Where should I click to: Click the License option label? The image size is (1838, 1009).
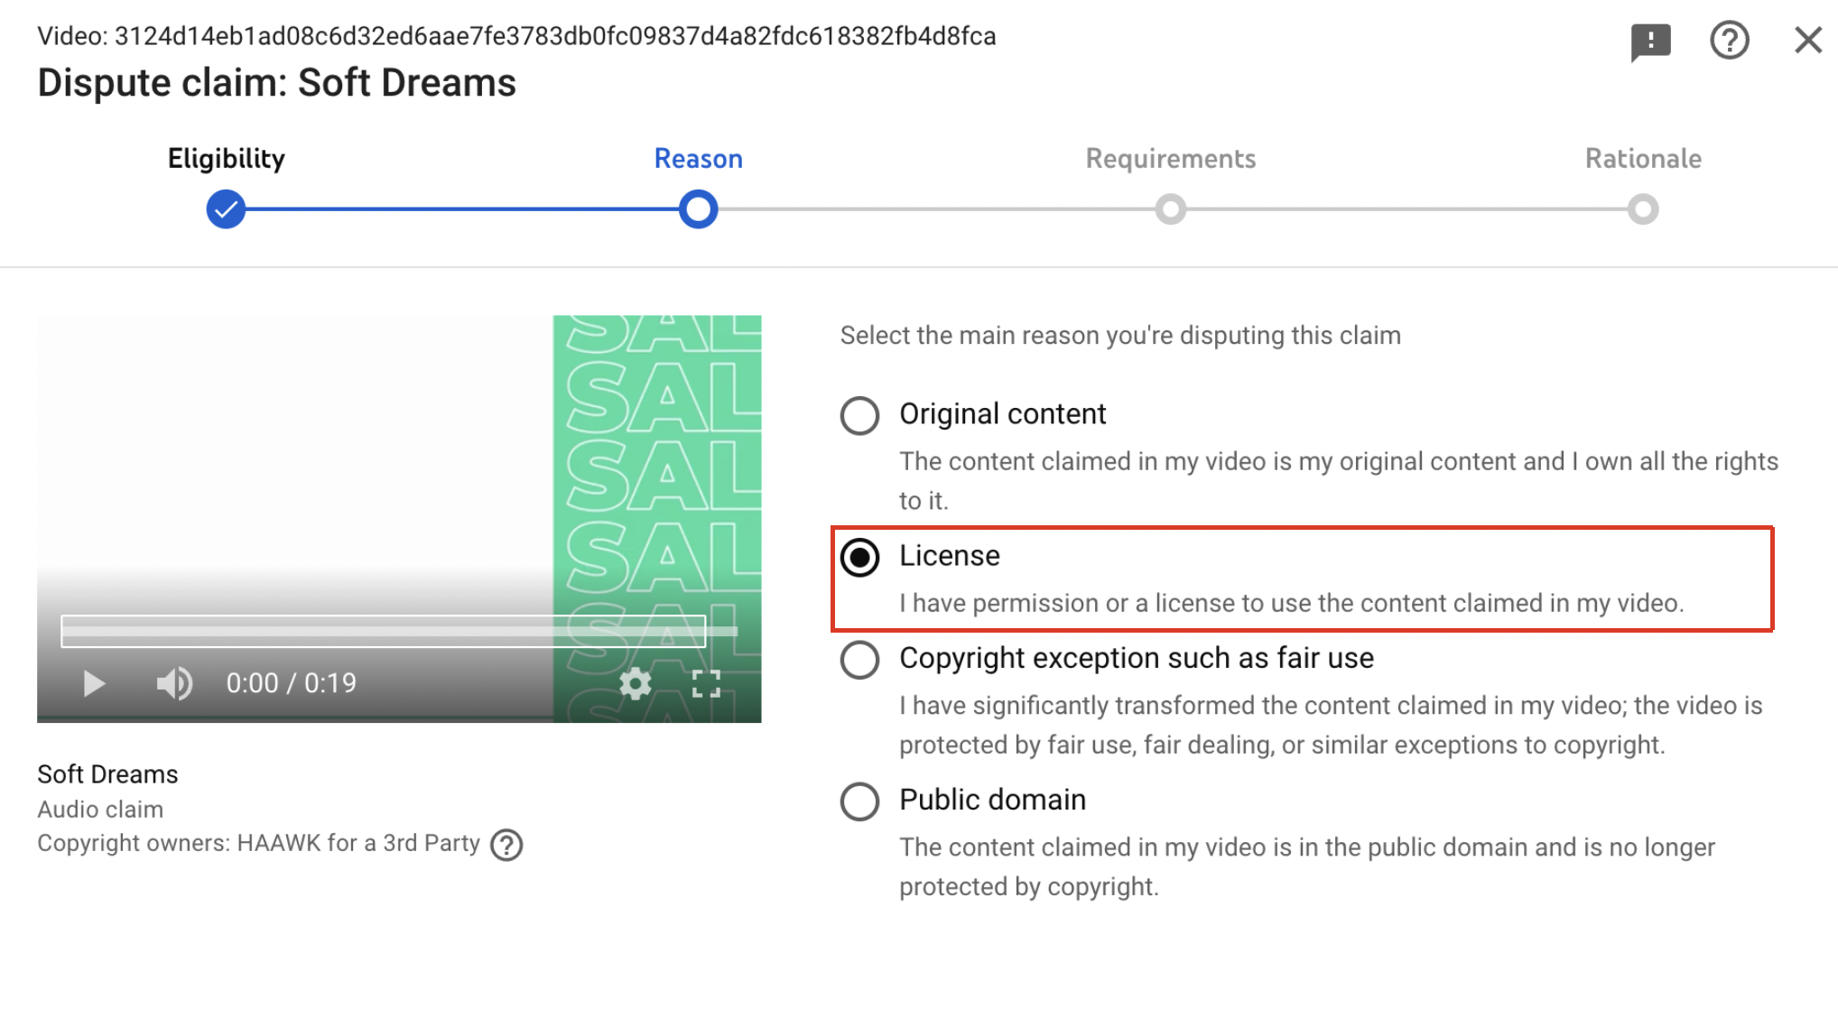click(x=949, y=556)
